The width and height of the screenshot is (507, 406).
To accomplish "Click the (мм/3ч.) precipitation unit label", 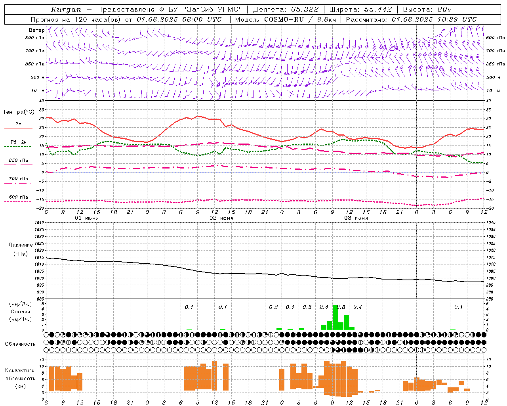I will pos(21,304).
